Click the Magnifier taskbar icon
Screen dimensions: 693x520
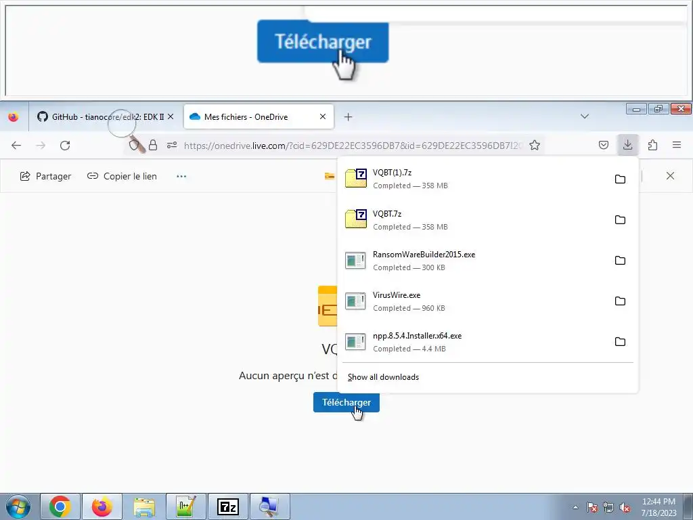click(269, 506)
